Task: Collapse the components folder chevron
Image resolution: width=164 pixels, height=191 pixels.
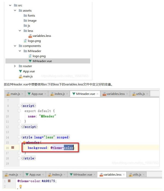Action: point(15,46)
